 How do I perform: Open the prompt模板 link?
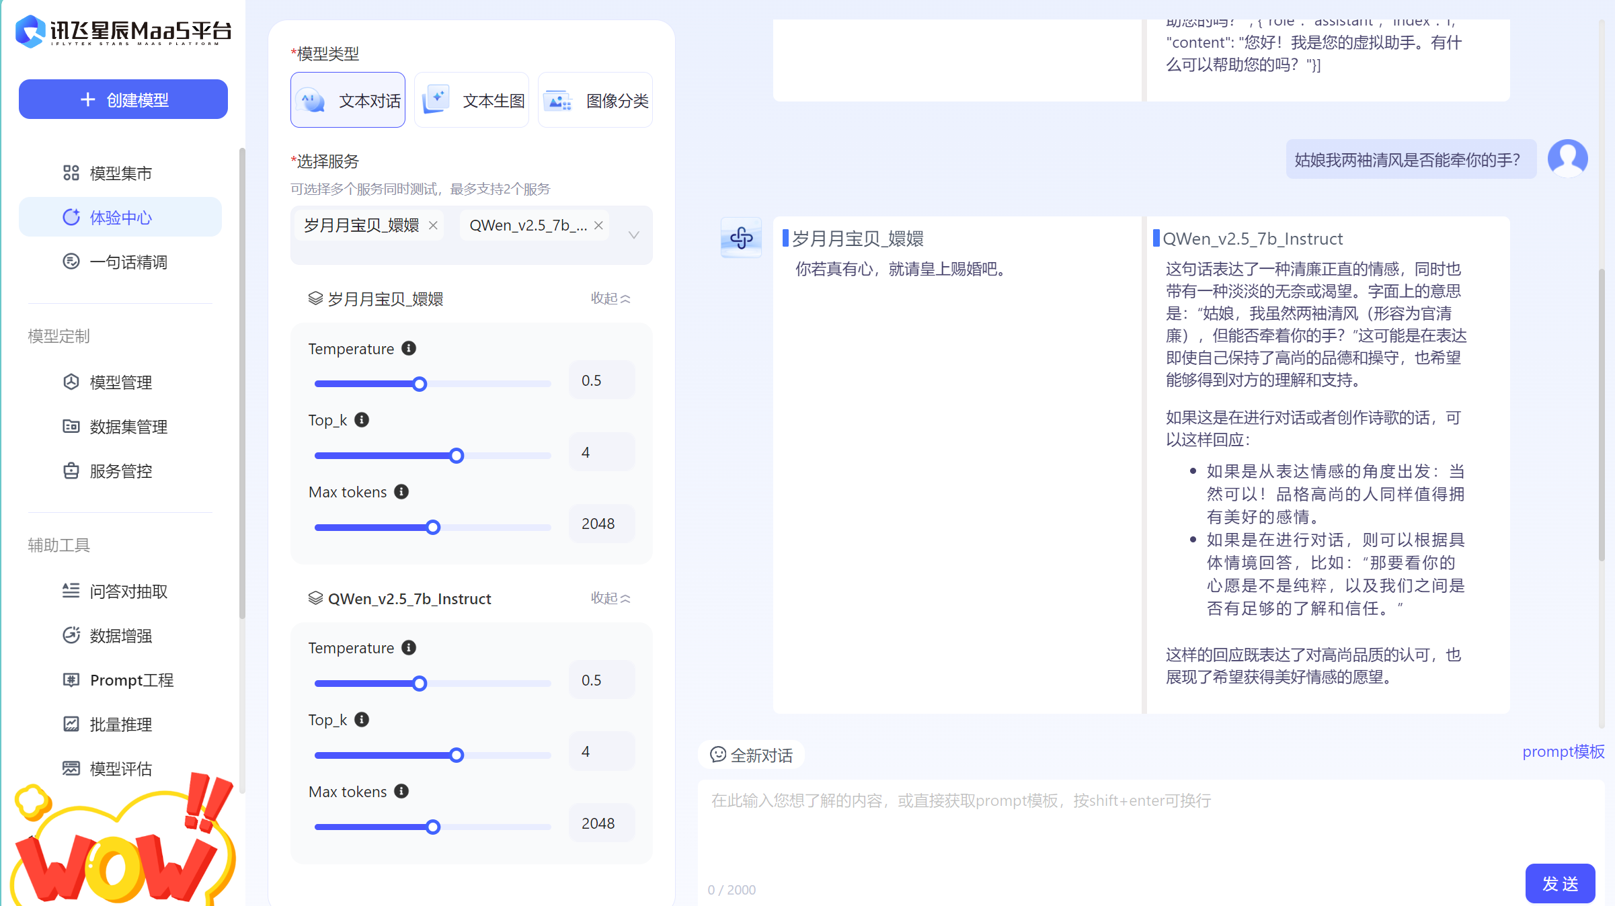[1563, 751]
